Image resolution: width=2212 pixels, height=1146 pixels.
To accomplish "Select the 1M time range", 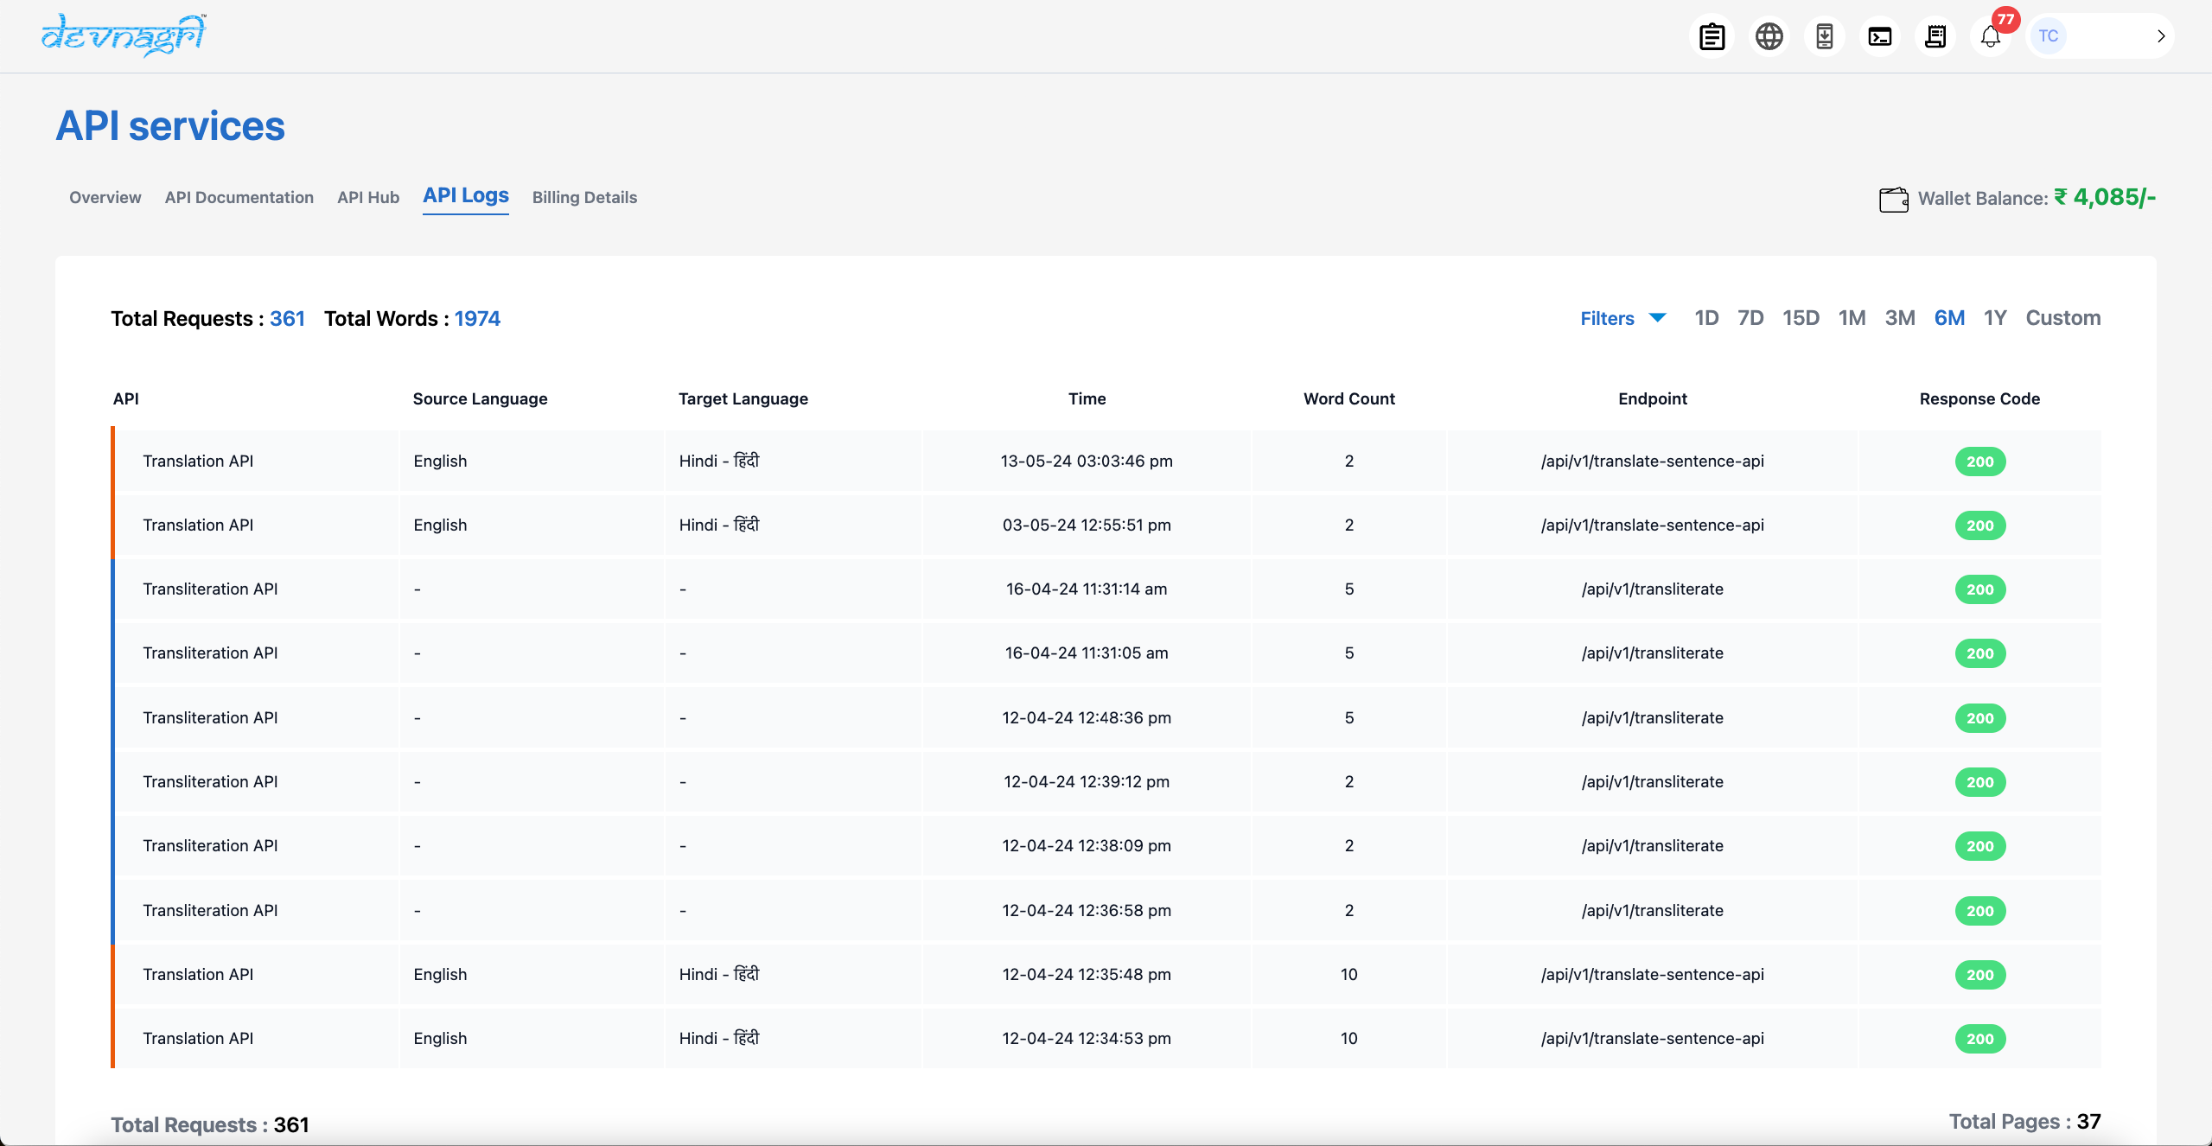I will (1852, 318).
